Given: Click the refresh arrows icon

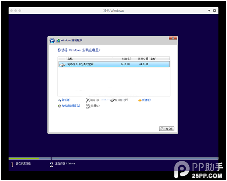Looking at the screenshot, I should [59, 100].
